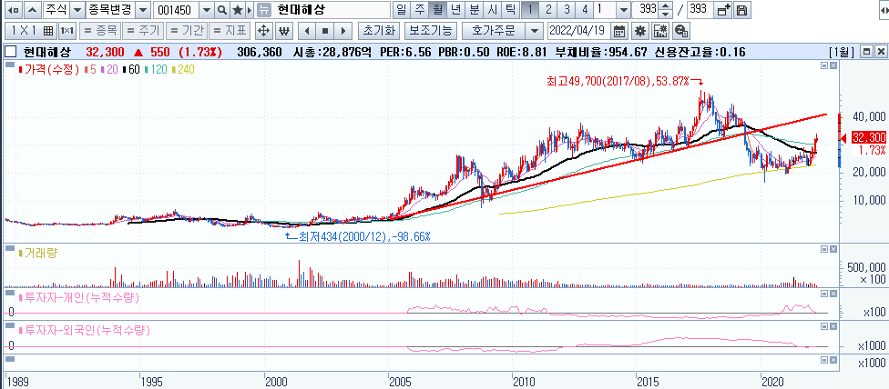889x389 pixels.
Task: Close the 거래량 volume pane
Action: [x=833, y=248]
